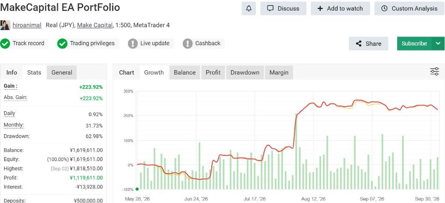Click Profit value ¥1,119,611.00
Image resolution: width=445 pixels, height=203 pixels.
pos(86,178)
